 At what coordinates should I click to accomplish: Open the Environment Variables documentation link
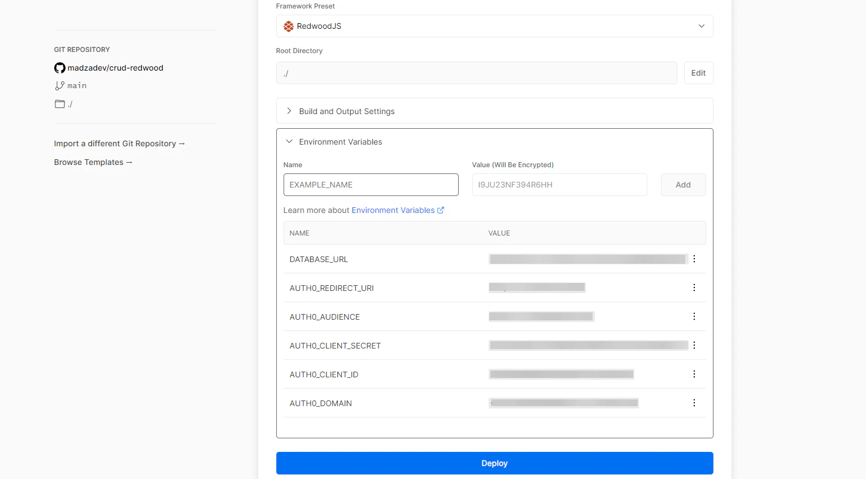coord(392,210)
